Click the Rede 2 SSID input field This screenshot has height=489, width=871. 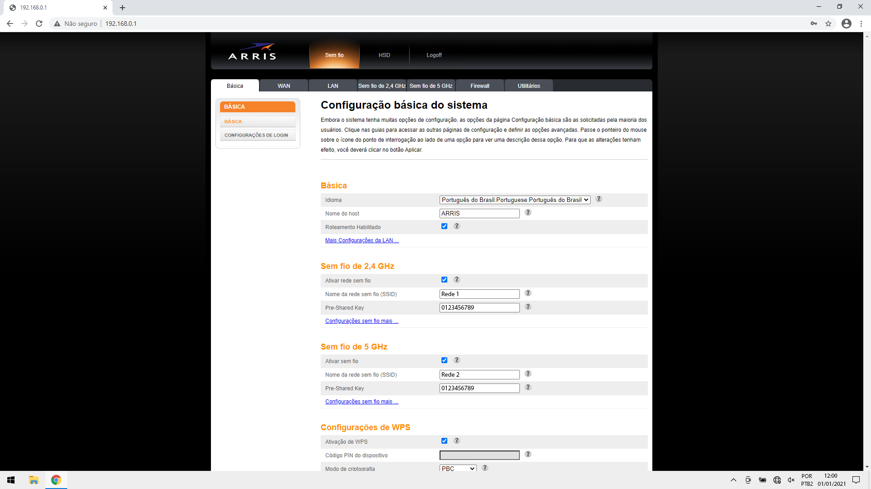480,374
